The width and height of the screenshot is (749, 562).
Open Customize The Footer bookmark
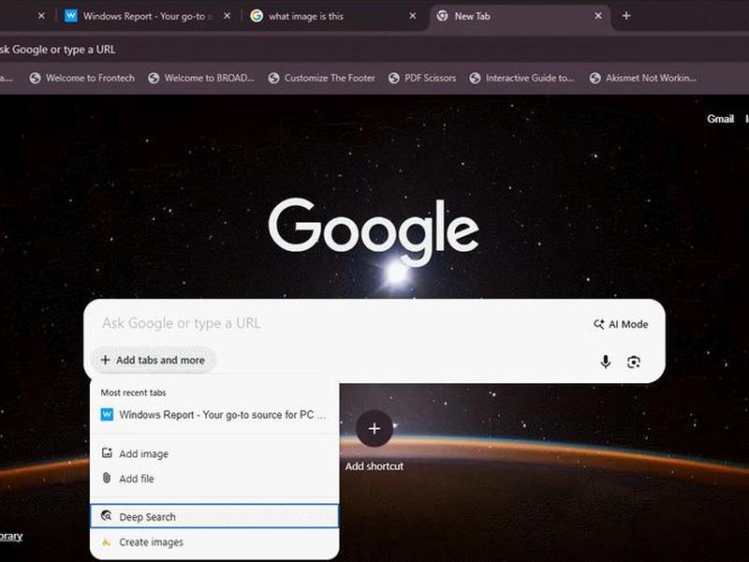point(322,78)
